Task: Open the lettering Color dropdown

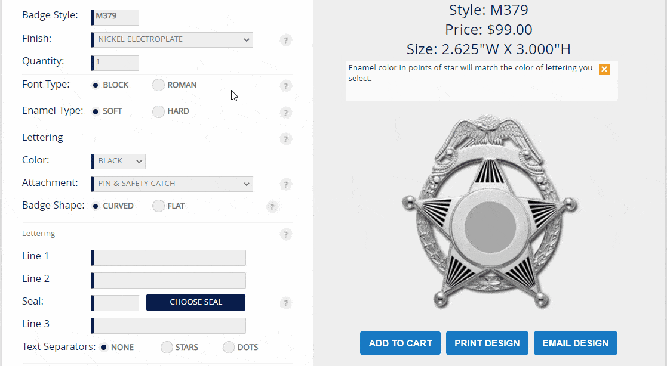Action: coord(118,162)
